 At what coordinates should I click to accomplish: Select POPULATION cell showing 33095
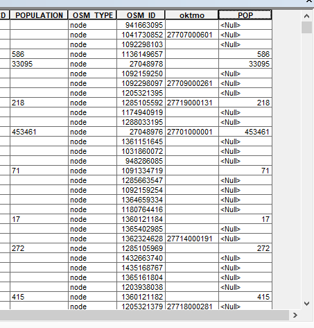click(39, 64)
